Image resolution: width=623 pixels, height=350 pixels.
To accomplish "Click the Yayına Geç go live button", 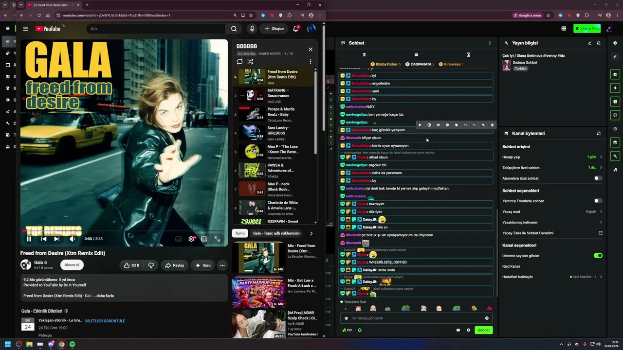I will tap(587, 29).
